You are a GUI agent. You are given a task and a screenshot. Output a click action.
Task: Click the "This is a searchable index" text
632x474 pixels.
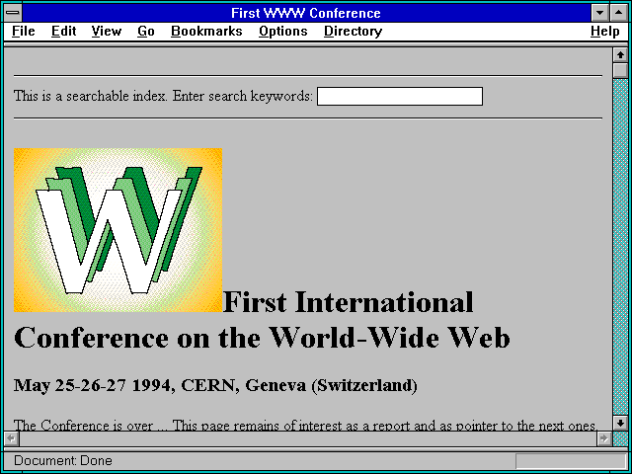point(91,97)
